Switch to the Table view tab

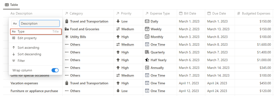point(12,5)
